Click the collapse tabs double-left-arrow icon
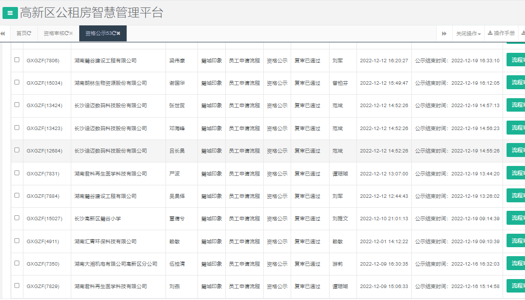The height and width of the screenshot is (300, 525). [x=3, y=34]
